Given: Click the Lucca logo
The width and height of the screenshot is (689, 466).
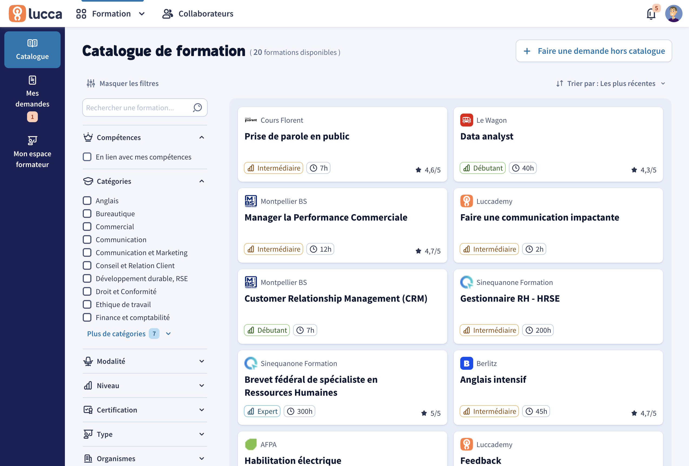Looking at the screenshot, I should click(36, 14).
